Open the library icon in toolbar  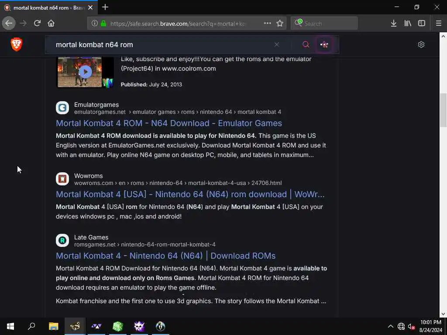click(x=408, y=24)
